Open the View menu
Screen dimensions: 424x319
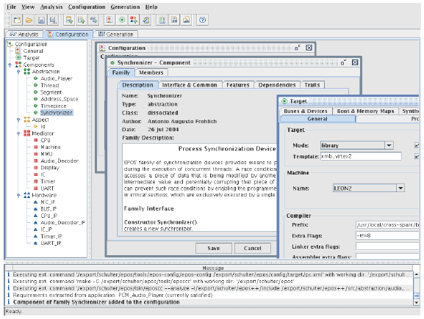click(28, 7)
